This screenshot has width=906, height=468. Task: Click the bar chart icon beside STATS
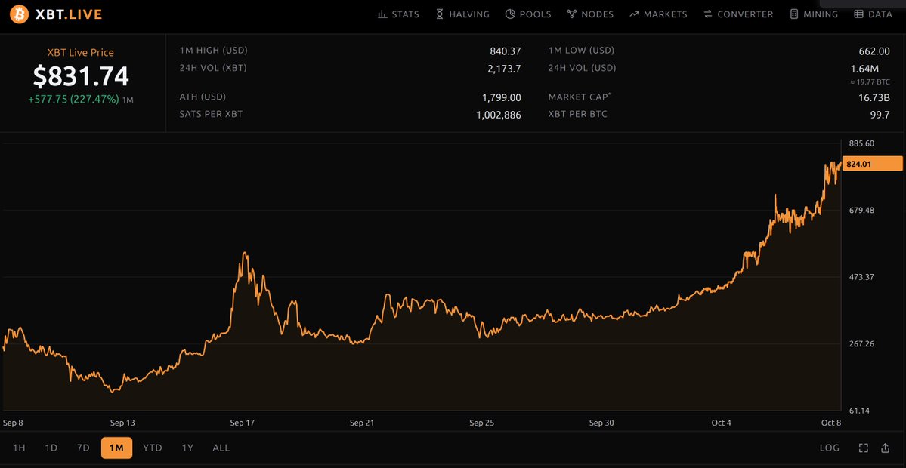point(382,14)
